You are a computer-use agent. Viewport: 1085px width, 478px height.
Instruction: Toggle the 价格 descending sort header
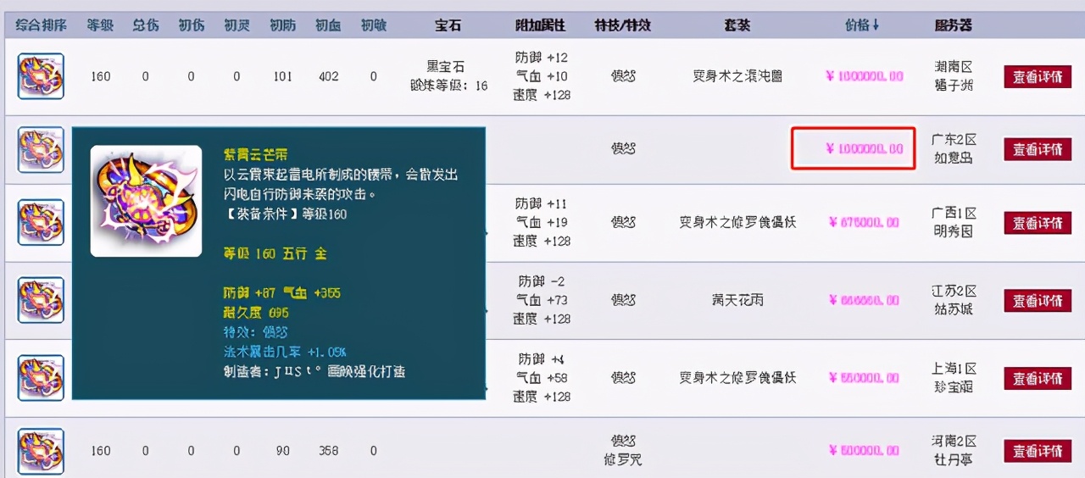pyautogui.click(x=863, y=25)
